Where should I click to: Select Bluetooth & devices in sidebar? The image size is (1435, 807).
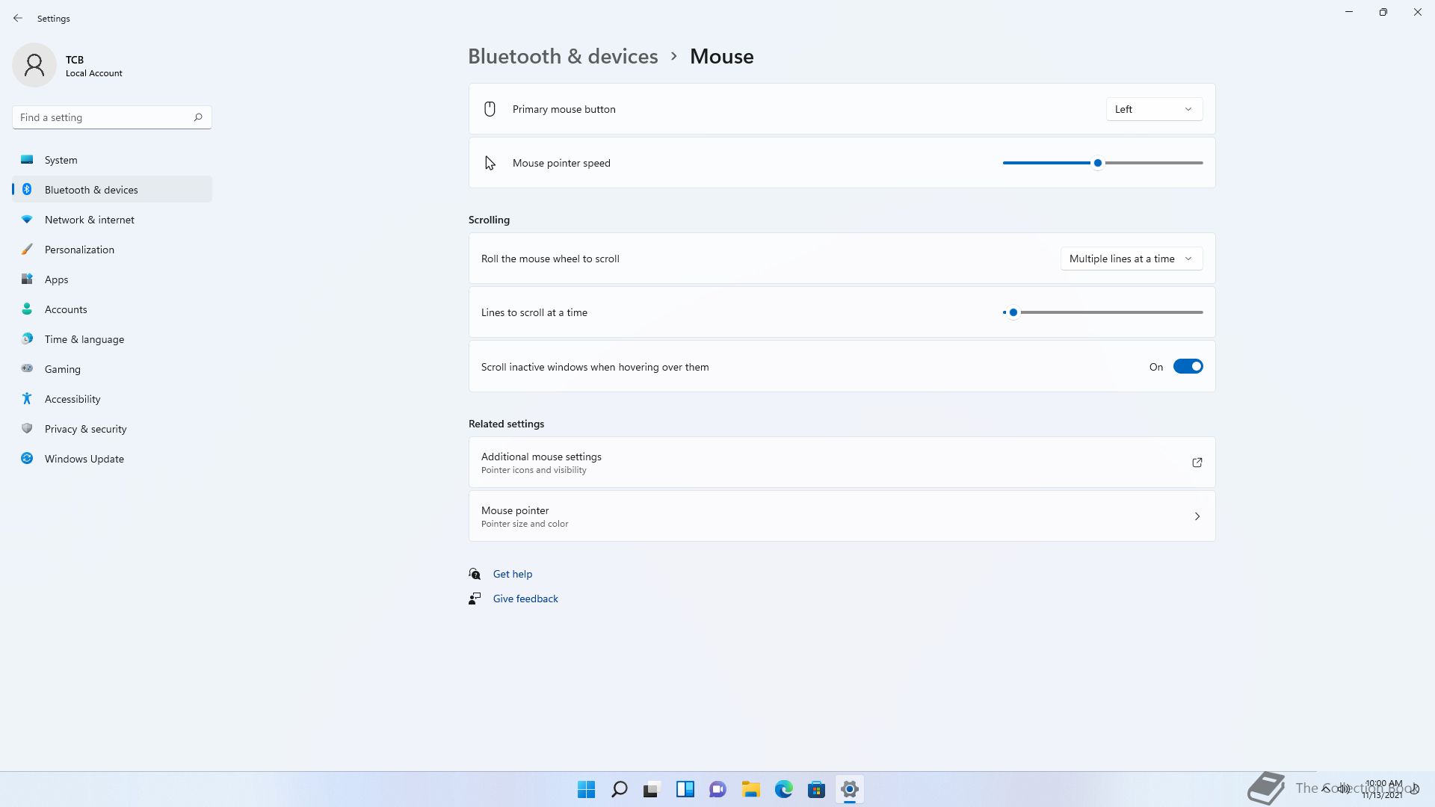[112, 189]
